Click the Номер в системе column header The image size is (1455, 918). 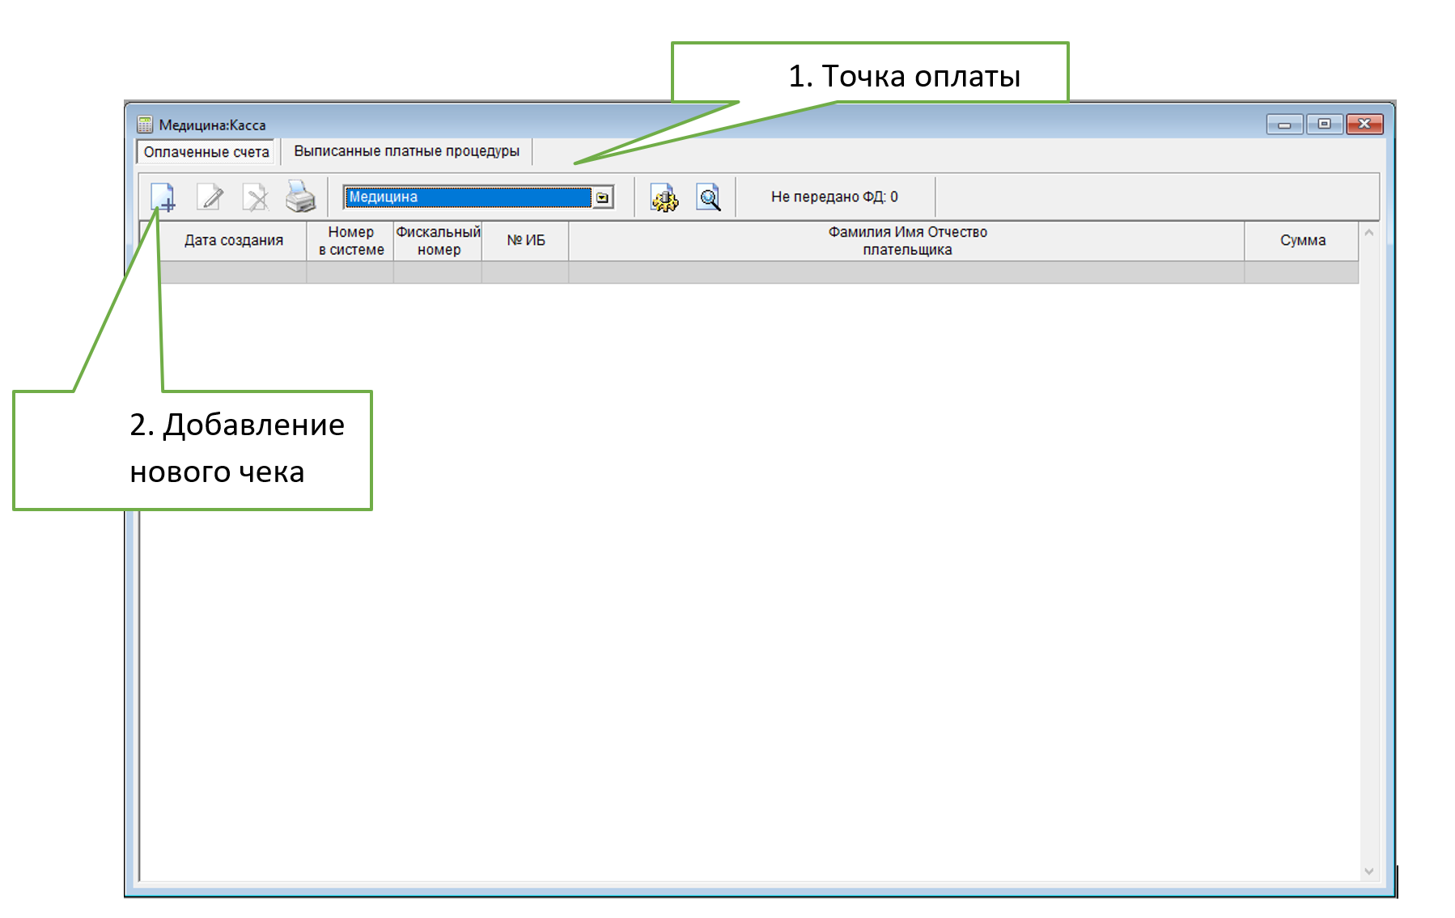click(x=350, y=241)
